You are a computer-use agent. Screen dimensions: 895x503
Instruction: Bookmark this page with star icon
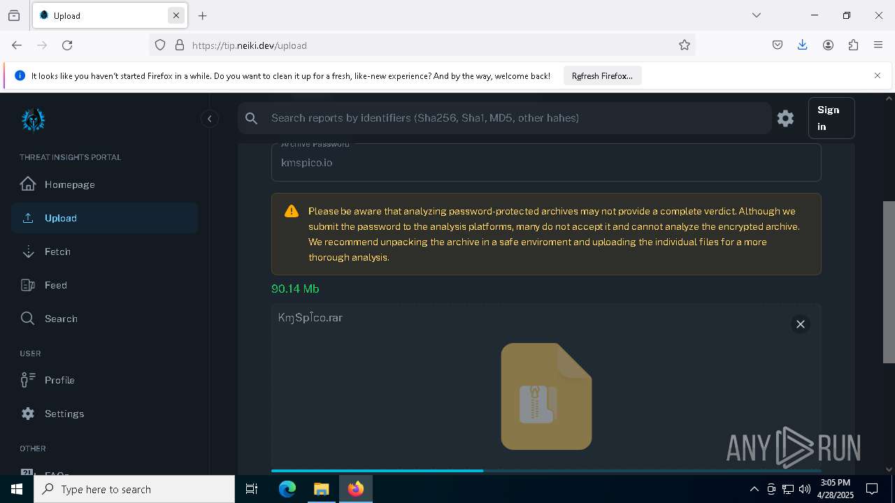coord(685,45)
